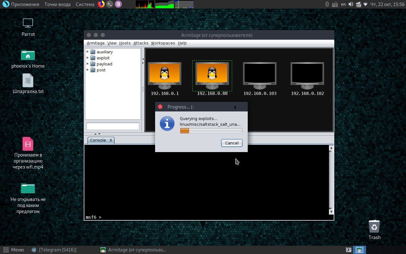The width and height of the screenshot is (406, 254).
Task: Open the Hosts menu
Action: coord(125,43)
